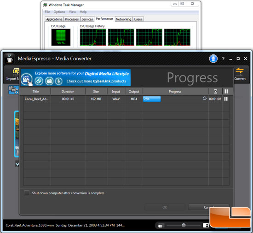Click the Progress column header
This screenshot has width=253, height=233.
point(175,92)
